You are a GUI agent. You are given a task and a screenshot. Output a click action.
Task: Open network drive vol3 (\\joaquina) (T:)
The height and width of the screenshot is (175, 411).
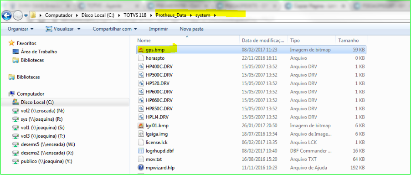[42, 136]
